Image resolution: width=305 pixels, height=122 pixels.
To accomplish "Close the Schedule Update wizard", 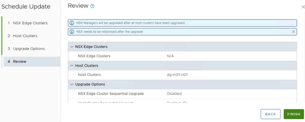I will click(303, 7).
